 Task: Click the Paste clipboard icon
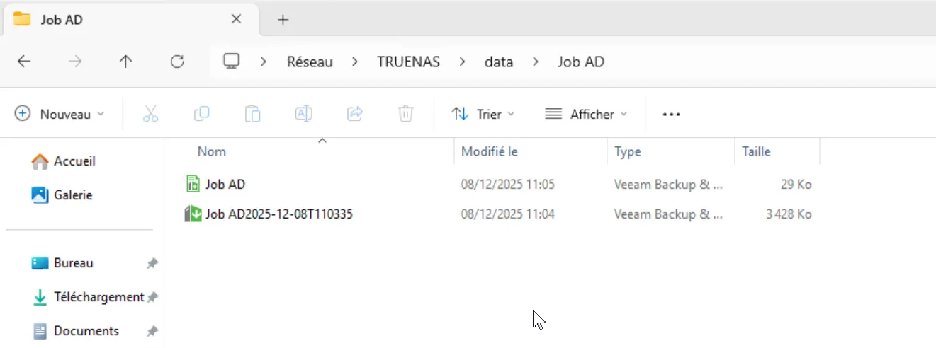point(252,114)
